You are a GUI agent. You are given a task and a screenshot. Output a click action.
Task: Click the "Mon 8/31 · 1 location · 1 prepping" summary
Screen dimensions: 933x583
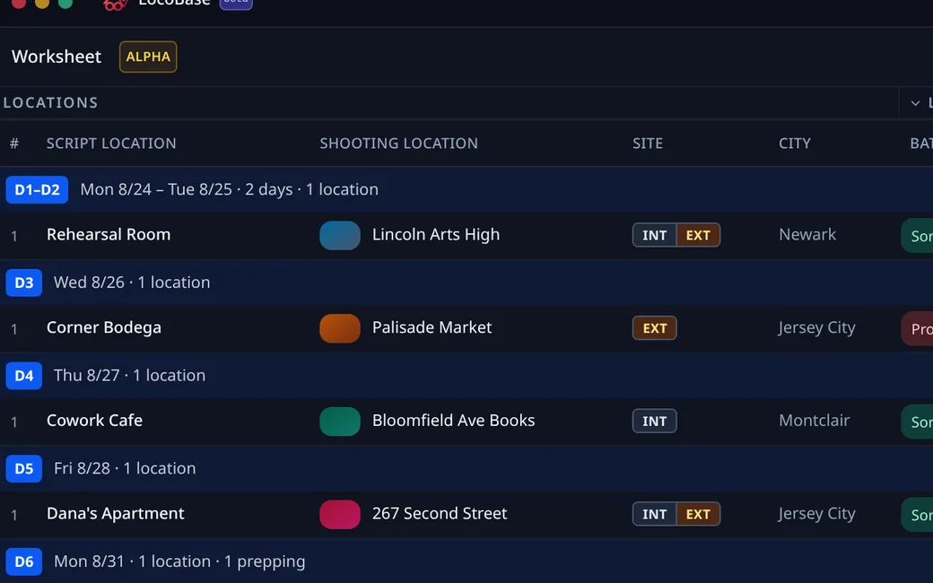point(179,561)
